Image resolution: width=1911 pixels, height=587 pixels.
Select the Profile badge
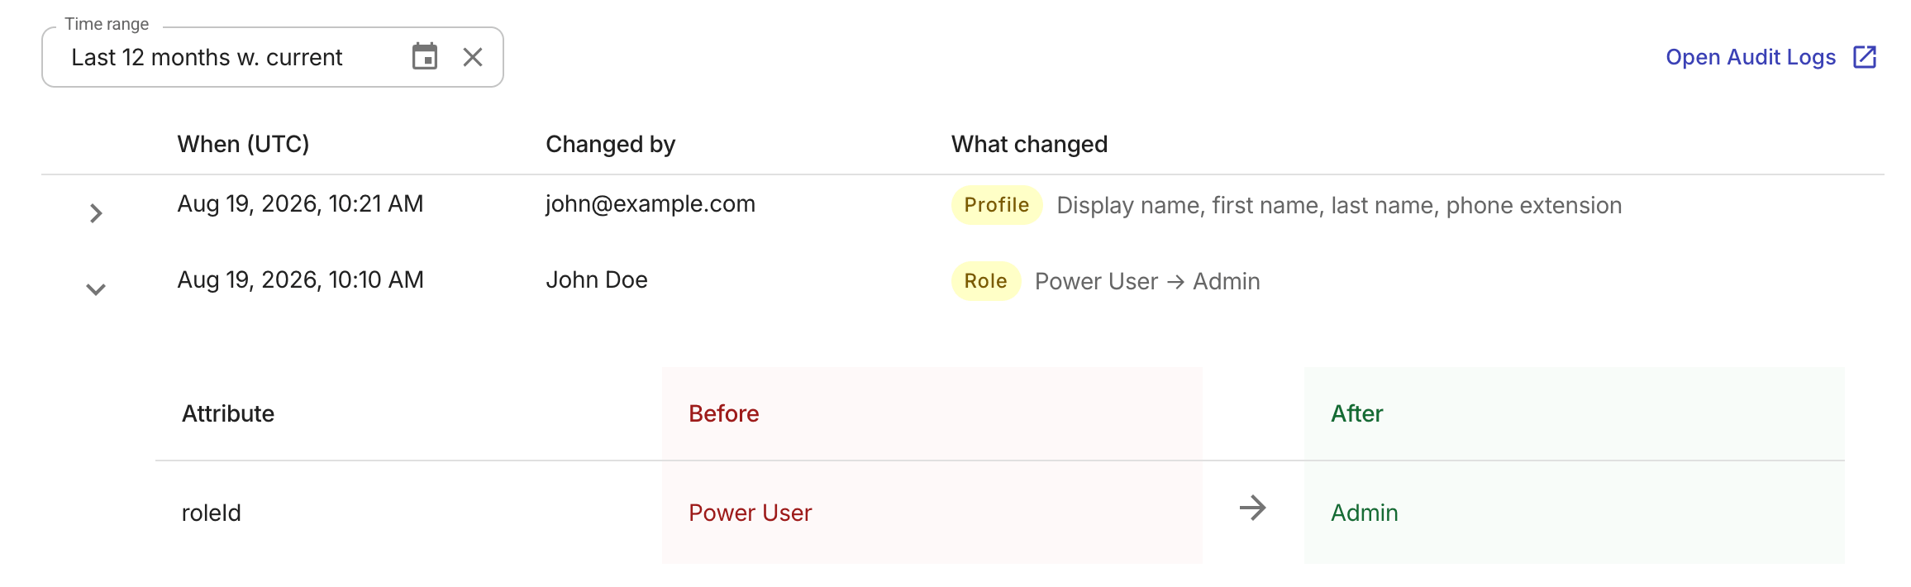(x=997, y=205)
